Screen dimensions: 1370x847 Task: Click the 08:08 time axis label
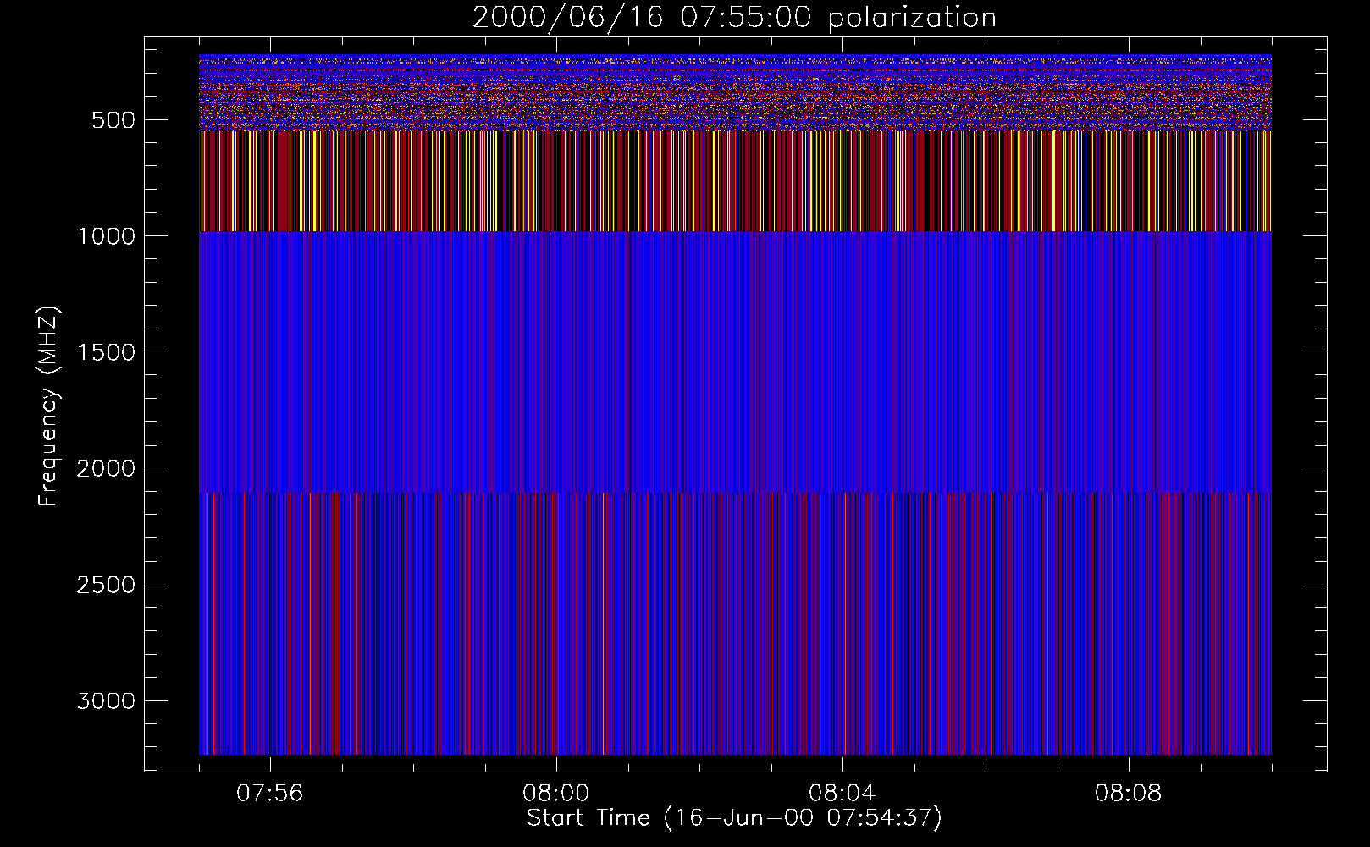pos(1128,794)
